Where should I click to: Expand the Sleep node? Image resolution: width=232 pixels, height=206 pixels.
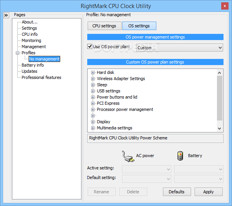pos(93,85)
